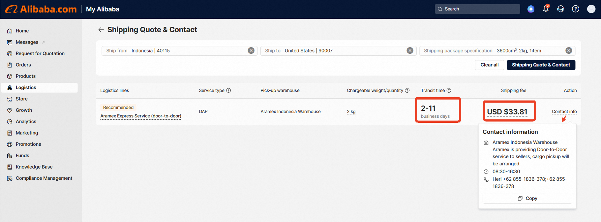Viewport: 601px width, 222px height.
Task: Click the Transit time help icon
Action: (x=449, y=90)
